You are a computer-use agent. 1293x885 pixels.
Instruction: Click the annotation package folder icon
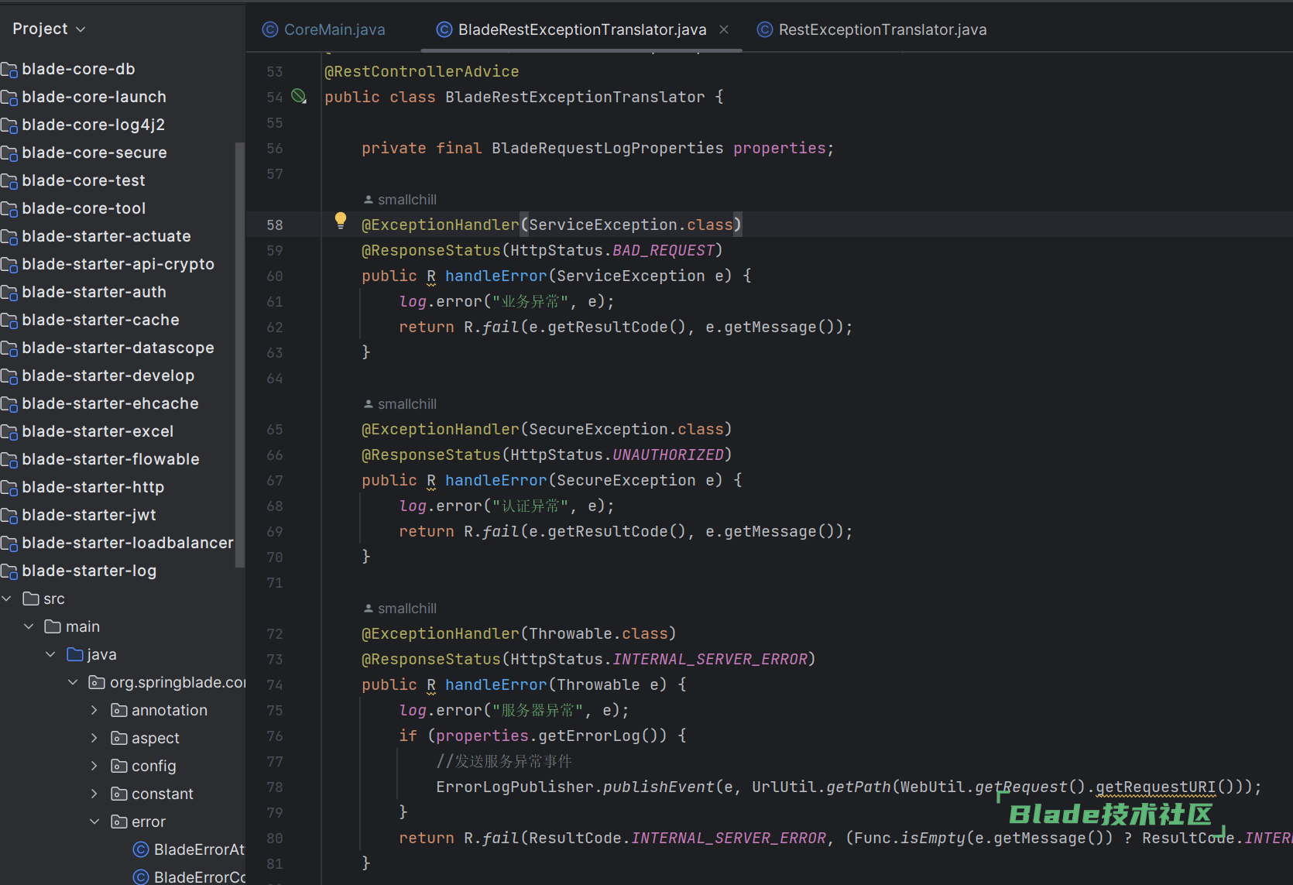click(119, 710)
